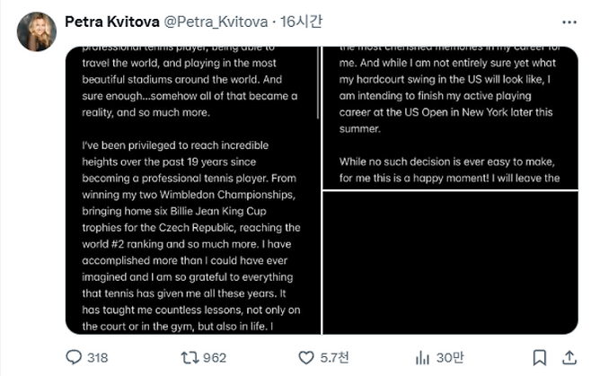Screen dimensions: 591x376
Task: Bookmark this tweet
Action: pos(537,357)
